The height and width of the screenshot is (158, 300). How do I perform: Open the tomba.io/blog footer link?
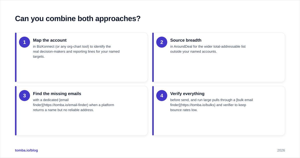(26, 150)
